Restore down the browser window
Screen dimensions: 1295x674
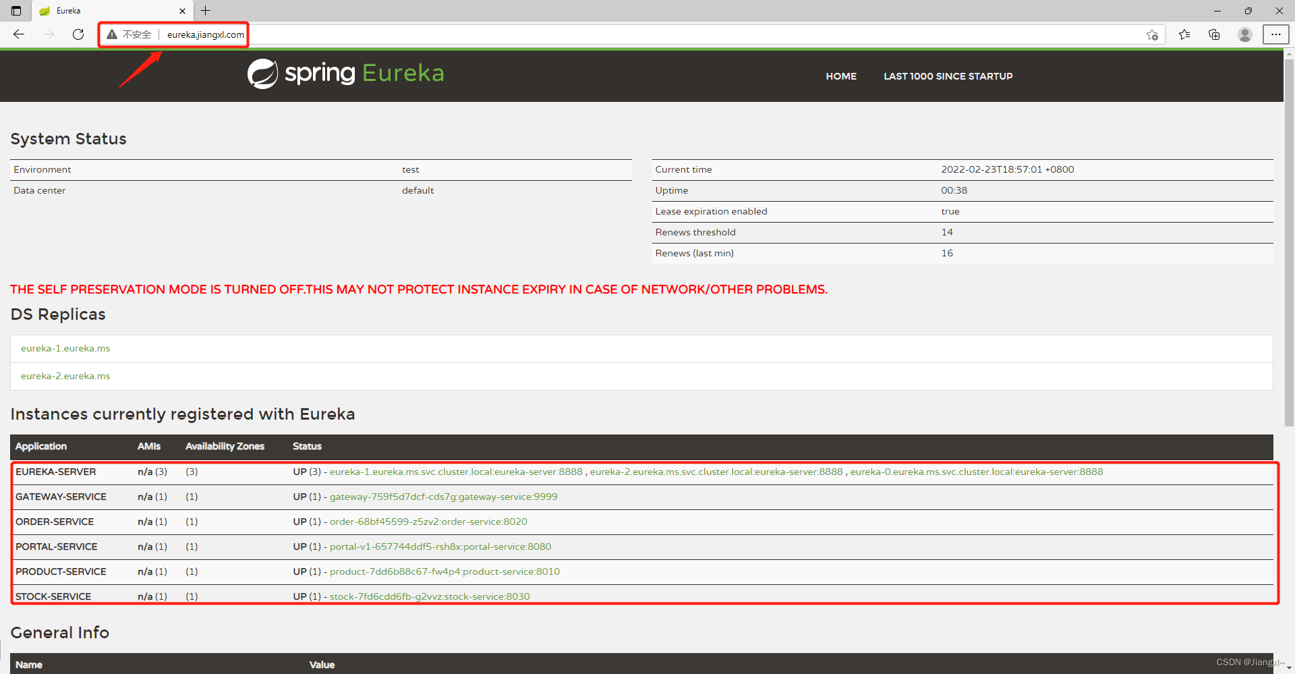coord(1248,11)
